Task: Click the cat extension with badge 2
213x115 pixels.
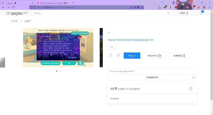Action: 187,7
